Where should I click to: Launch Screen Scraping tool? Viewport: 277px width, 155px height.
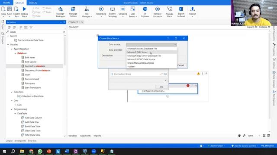(113, 12)
